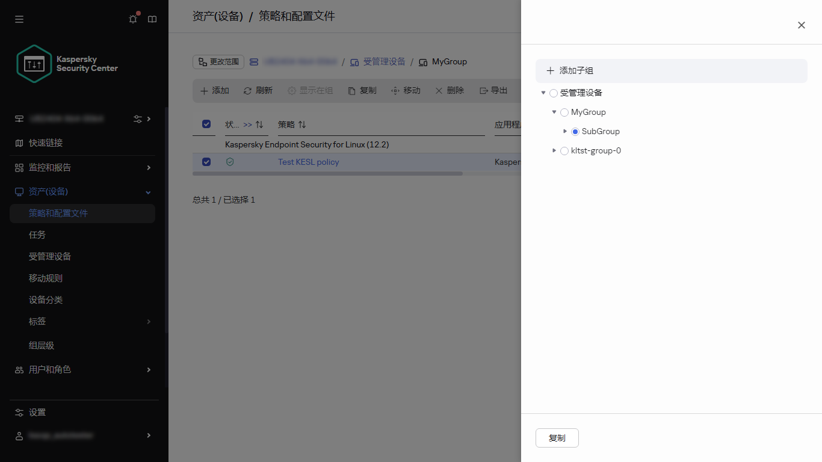Screen dimensions: 822x462
Task: Click the plus icon next to 添加子组
Action: point(550,70)
